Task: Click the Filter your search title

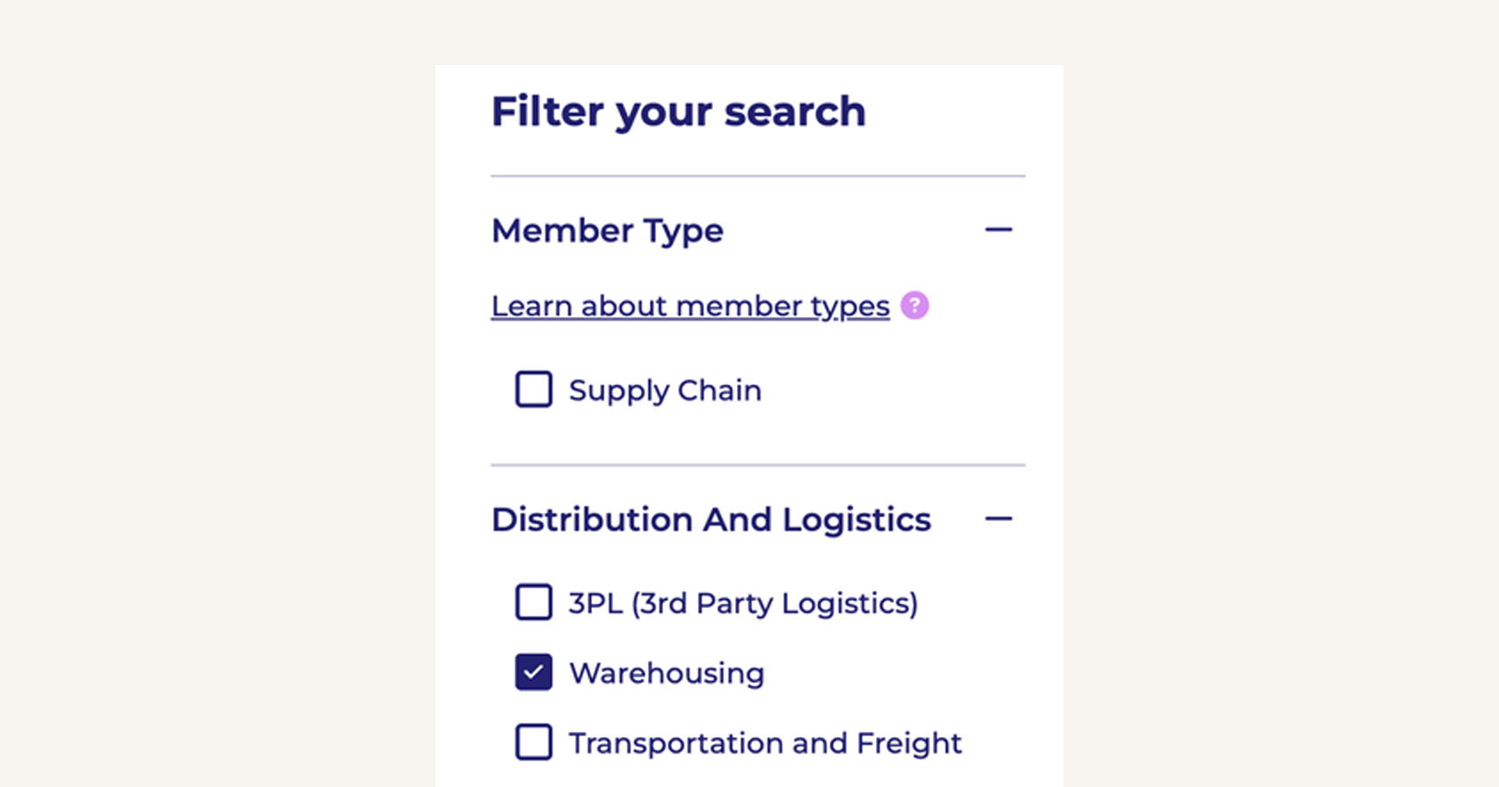Action: tap(678, 111)
